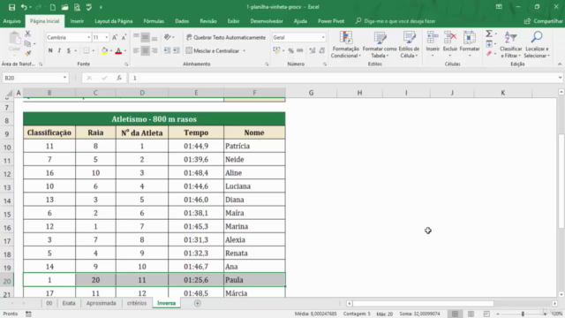Open a file with the folder icon

[x=64, y=7]
